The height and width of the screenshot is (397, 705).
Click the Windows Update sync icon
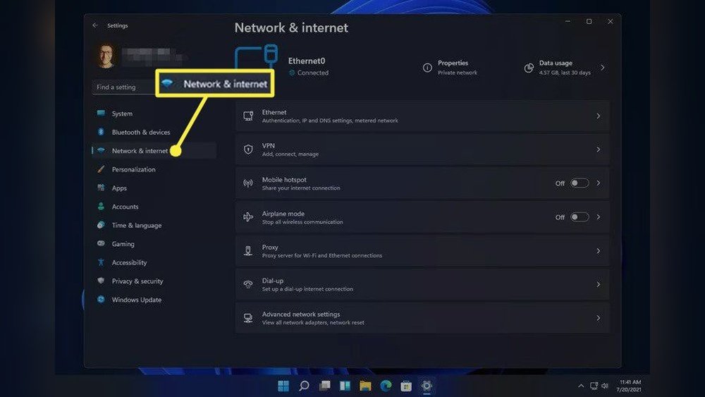tap(101, 300)
